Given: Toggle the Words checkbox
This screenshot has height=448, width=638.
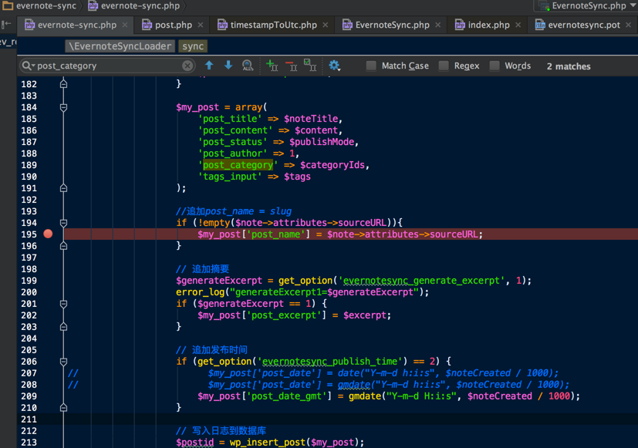Looking at the screenshot, I should coord(495,66).
